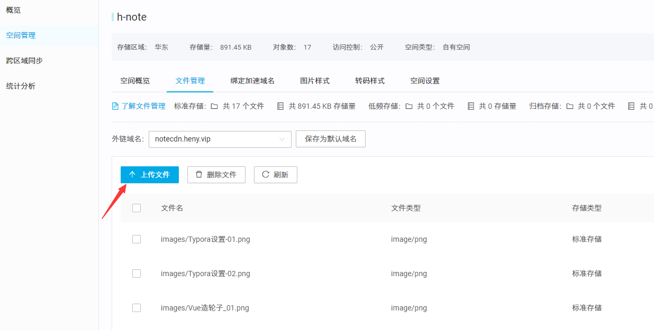The width and height of the screenshot is (654, 330).
Task: Click the 存储量 891.45 KB value in info bar
Action: tap(235, 47)
